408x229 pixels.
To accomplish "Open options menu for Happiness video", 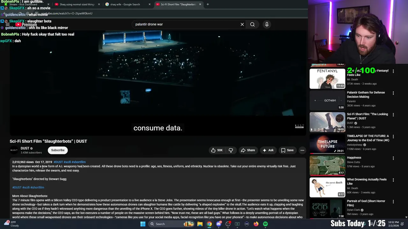I will click(x=393, y=158).
